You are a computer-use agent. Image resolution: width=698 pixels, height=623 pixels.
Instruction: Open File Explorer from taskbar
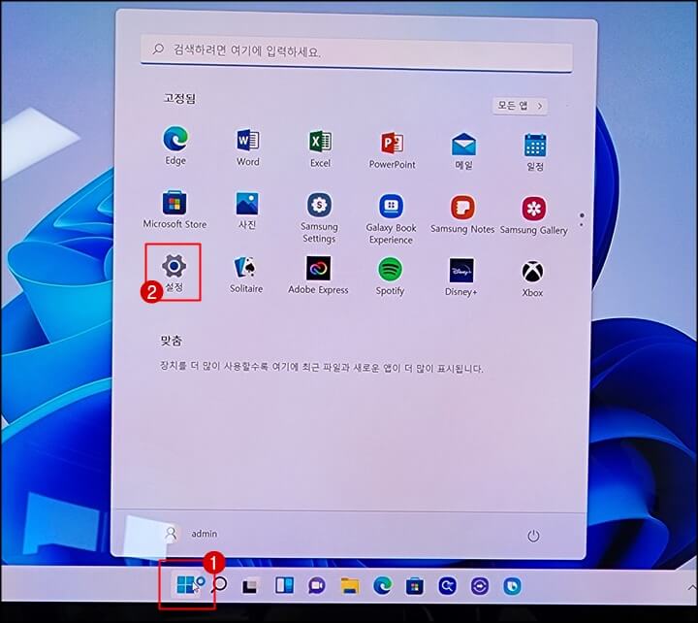[x=350, y=585]
